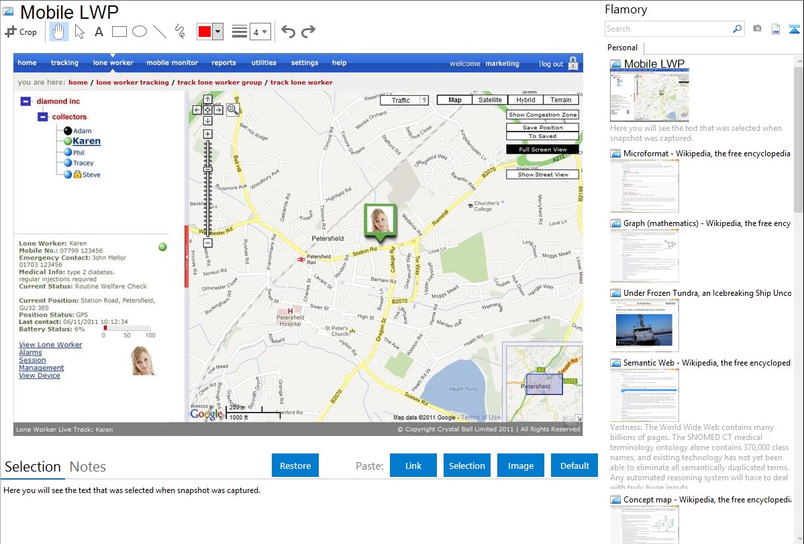804x544 pixels.
Task: Click the Paste Link button
Action: (x=413, y=466)
